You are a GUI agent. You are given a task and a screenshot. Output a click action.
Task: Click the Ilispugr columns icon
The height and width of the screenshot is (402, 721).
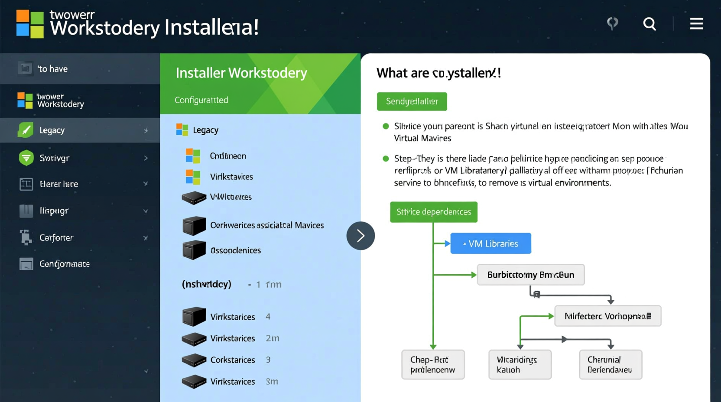26,211
